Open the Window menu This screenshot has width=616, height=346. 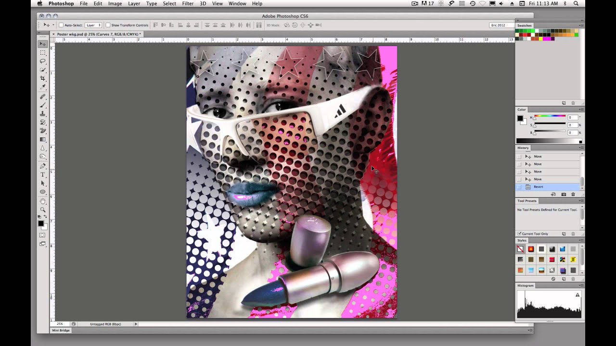[237, 3]
